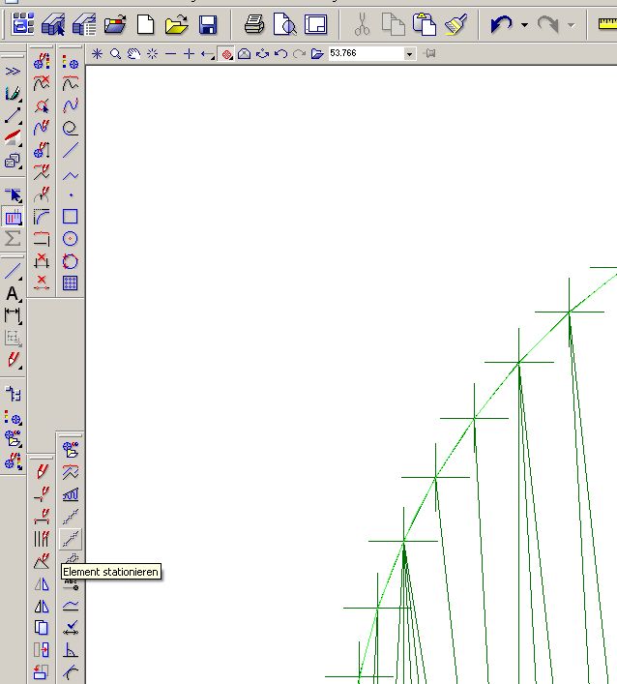Click the Format painter brush icon
The height and width of the screenshot is (684, 617).
(x=455, y=24)
